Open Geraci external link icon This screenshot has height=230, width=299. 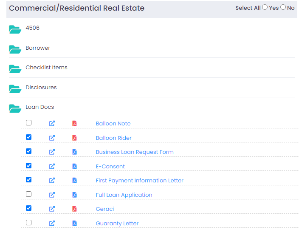coord(52,209)
